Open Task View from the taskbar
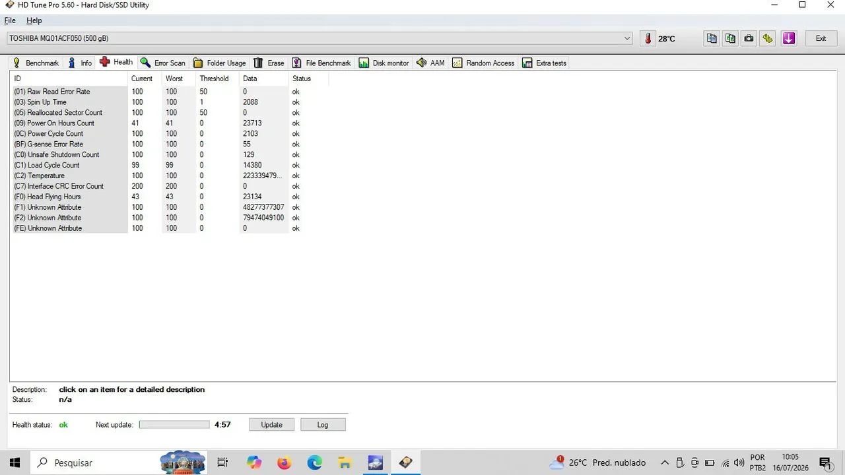 222,462
